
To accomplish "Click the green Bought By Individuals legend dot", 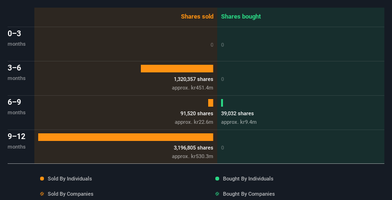I will tap(217, 179).
